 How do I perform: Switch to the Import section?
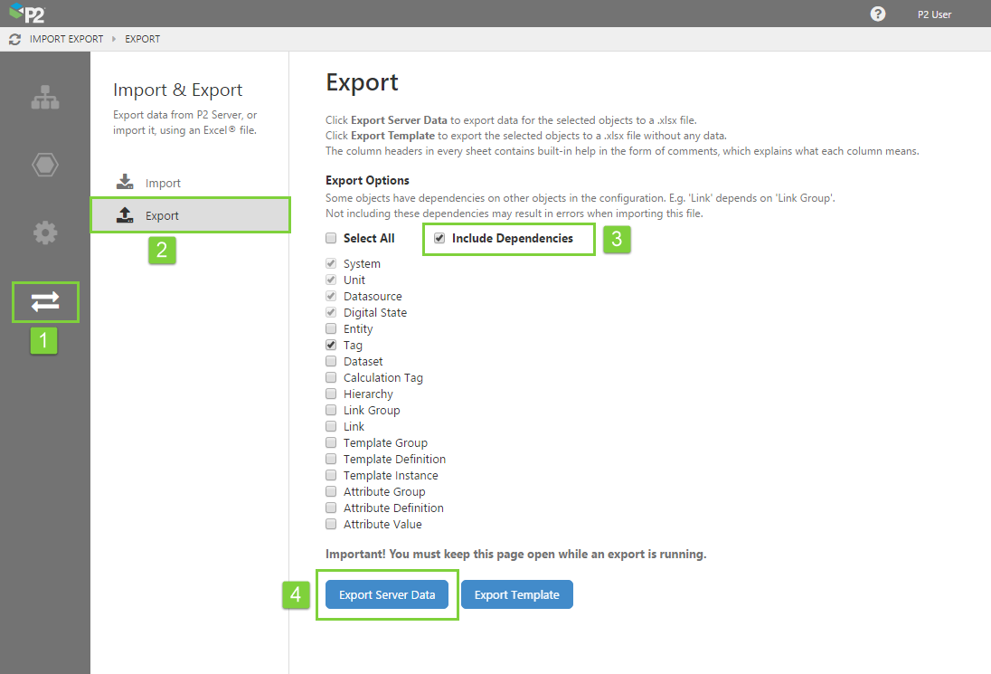[163, 182]
